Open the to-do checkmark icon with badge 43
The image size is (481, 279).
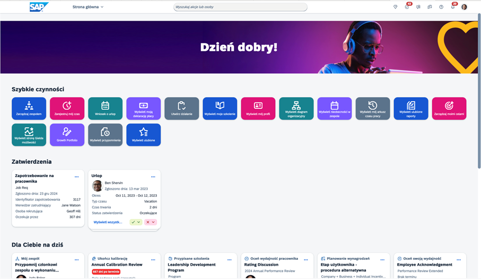407,7
